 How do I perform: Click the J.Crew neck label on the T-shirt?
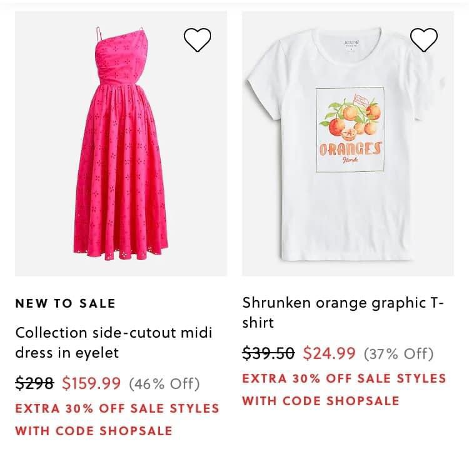pyautogui.click(x=349, y=44)
